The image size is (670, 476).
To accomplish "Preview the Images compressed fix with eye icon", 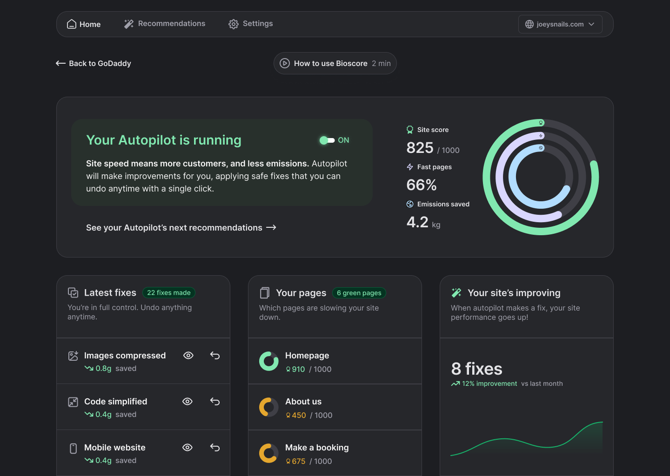I will tap(188, 356).
